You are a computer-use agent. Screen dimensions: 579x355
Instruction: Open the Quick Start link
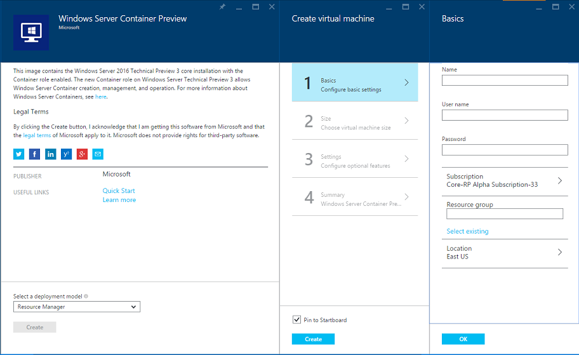(x=119, y=191)
